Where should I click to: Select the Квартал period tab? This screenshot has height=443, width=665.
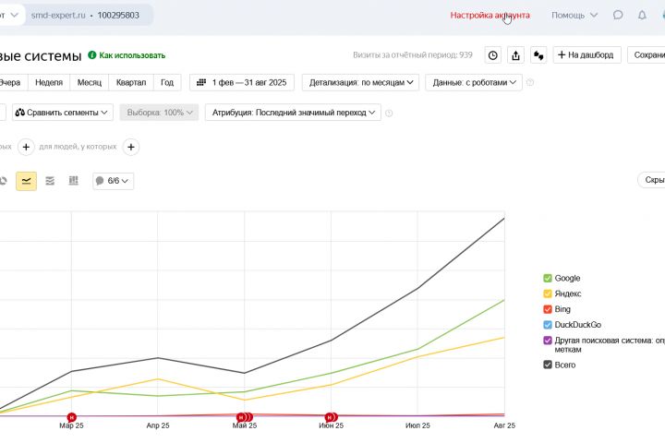click(x=131, y=83)
